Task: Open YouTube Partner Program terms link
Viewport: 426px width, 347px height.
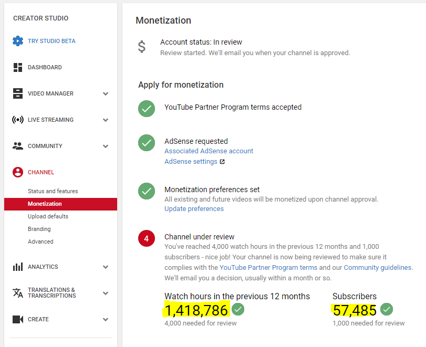Action: 268,267
